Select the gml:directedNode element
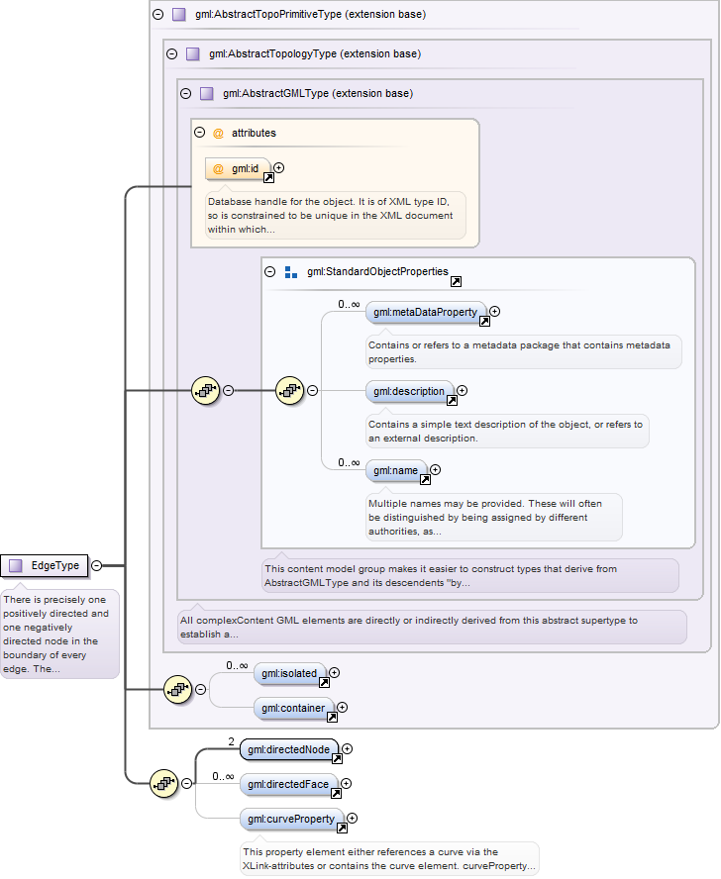Image resolution: width=721 pixels, height=879 pixels. (x=289, y=749)
